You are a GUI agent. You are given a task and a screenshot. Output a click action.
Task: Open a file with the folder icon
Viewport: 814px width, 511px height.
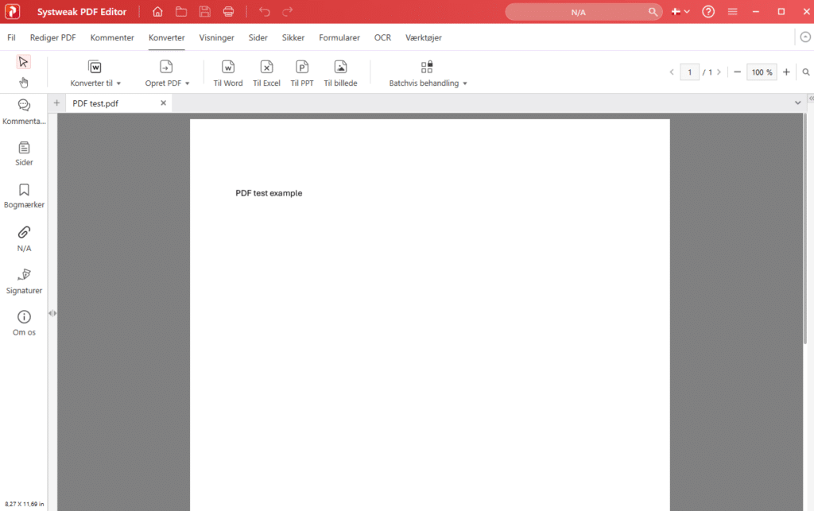point(181,11)
